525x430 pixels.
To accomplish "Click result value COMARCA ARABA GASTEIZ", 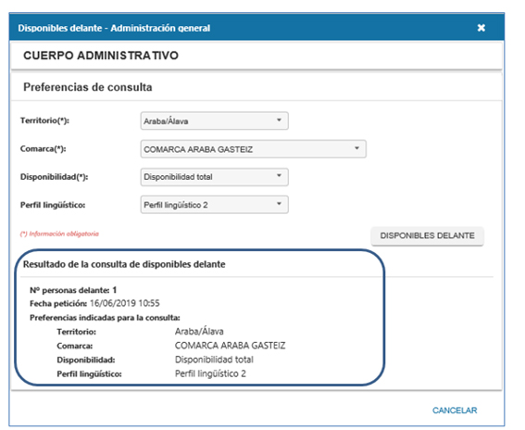I will pos(230,346).
